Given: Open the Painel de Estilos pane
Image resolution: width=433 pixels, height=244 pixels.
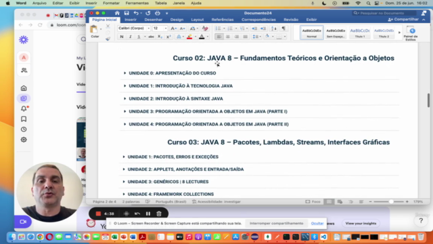Looking at the screenshot, I should pos(411,33).
